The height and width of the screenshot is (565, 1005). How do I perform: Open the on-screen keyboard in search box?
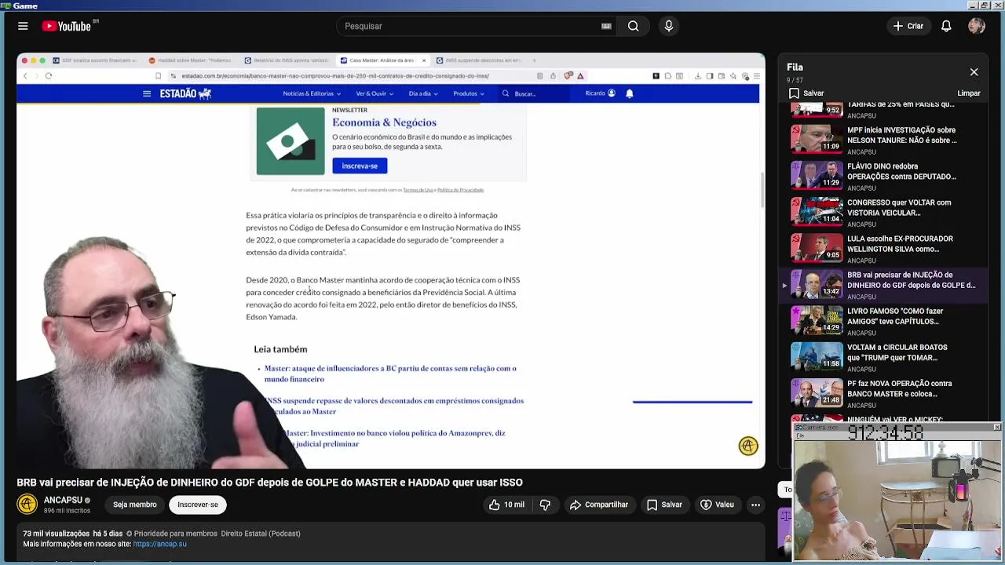606,26
